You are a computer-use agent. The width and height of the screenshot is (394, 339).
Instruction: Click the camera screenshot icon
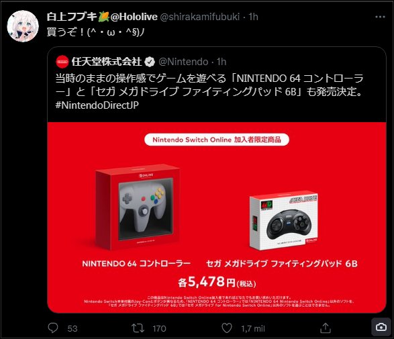[x=381, y=327]
